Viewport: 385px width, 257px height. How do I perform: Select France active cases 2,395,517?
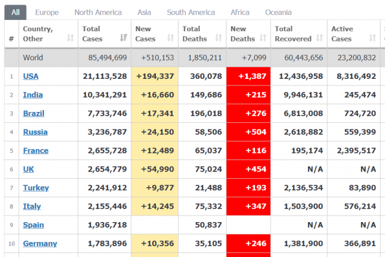(356, 150)
